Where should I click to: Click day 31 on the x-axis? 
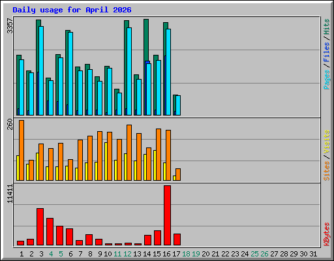click(313, 254)
